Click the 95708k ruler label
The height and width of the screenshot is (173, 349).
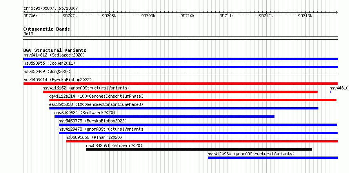(x=109, y=16)
